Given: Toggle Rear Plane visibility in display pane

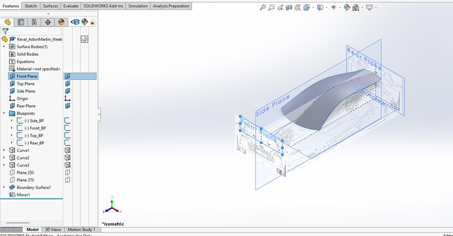Looking at the screenshot, I should (x=67, y=106).
